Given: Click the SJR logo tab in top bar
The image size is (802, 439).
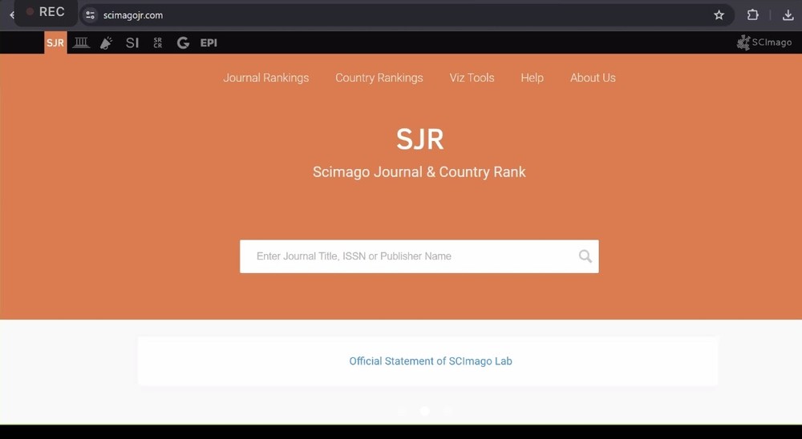Looking at the screenshot, I should pos(55,42).
